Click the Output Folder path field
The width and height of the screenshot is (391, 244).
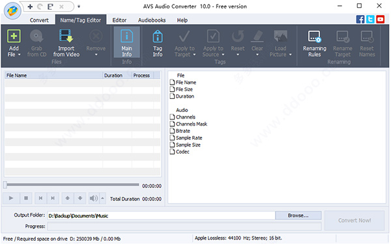162,215
